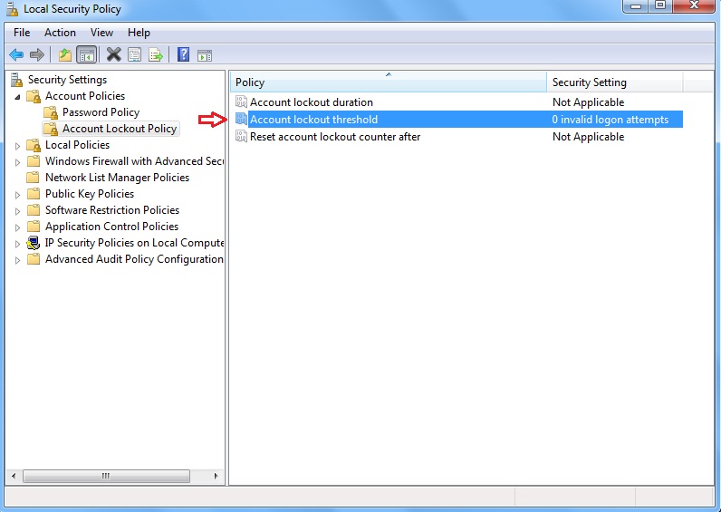Click the tree pane horizontal scrollbar right arrow

(x=216, y=476)
